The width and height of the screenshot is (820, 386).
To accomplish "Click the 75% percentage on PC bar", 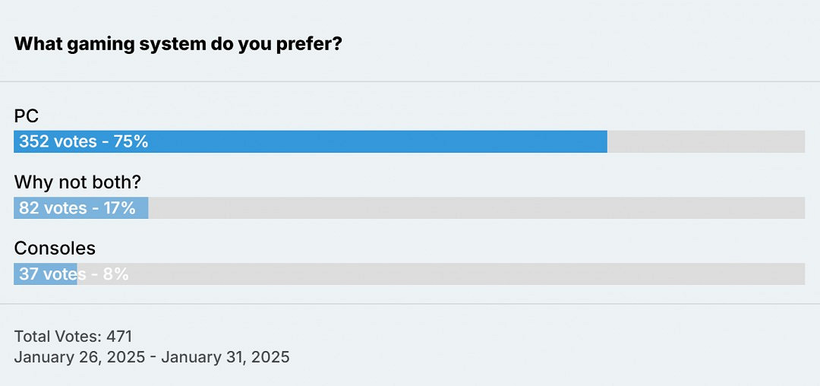I will point(131,141).
